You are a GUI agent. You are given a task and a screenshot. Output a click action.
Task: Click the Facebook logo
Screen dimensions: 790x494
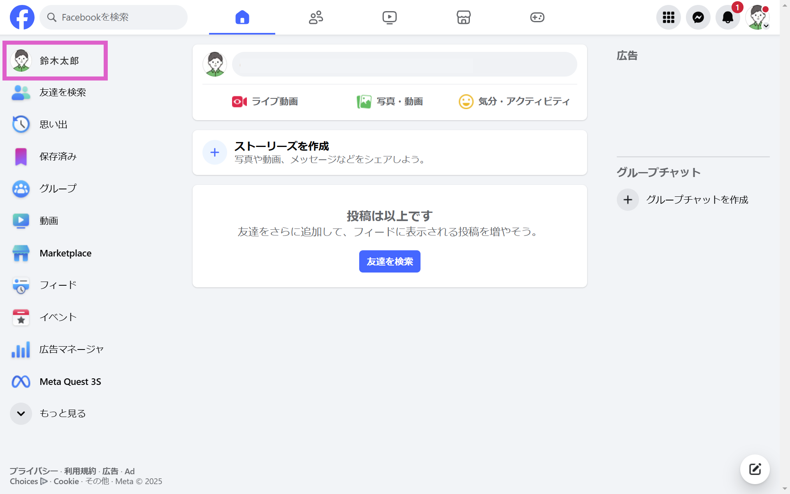[x=22, y=17]
